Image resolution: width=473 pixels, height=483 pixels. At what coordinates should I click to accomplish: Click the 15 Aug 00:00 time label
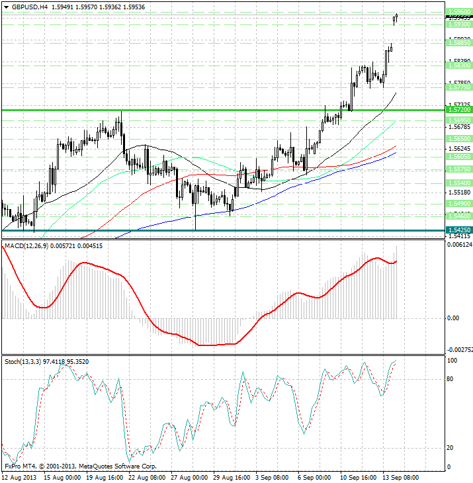pyautogui.click(x=62, y=478)
